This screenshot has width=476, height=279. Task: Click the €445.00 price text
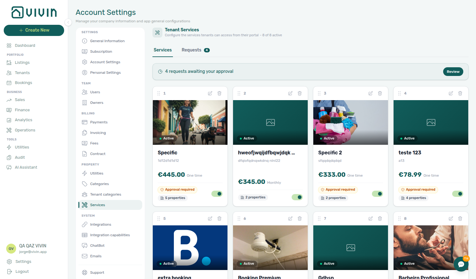[171, 175]
